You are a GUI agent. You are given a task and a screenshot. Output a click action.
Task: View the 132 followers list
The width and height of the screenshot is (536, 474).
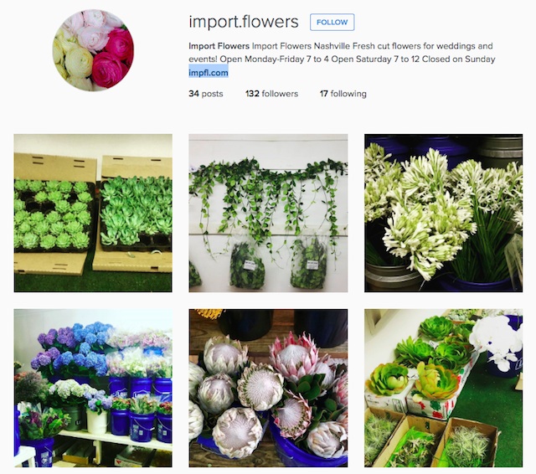(271, 94)
